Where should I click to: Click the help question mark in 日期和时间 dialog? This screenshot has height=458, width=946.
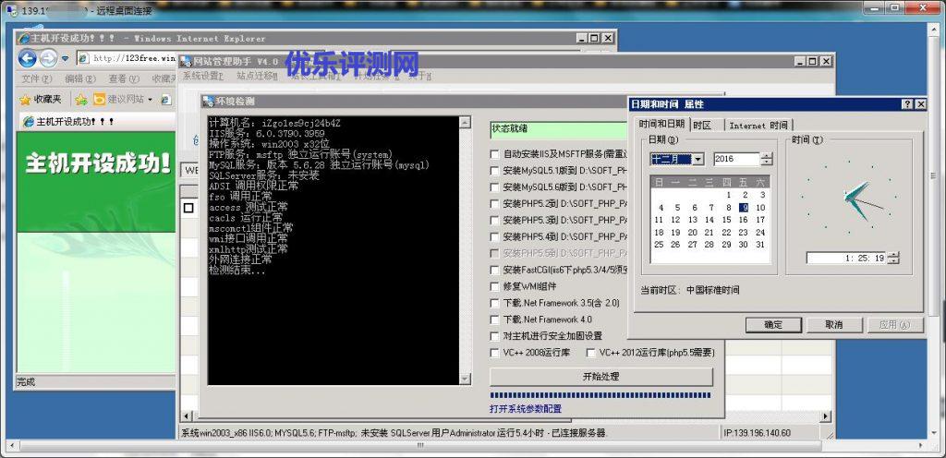coord(907,104)
